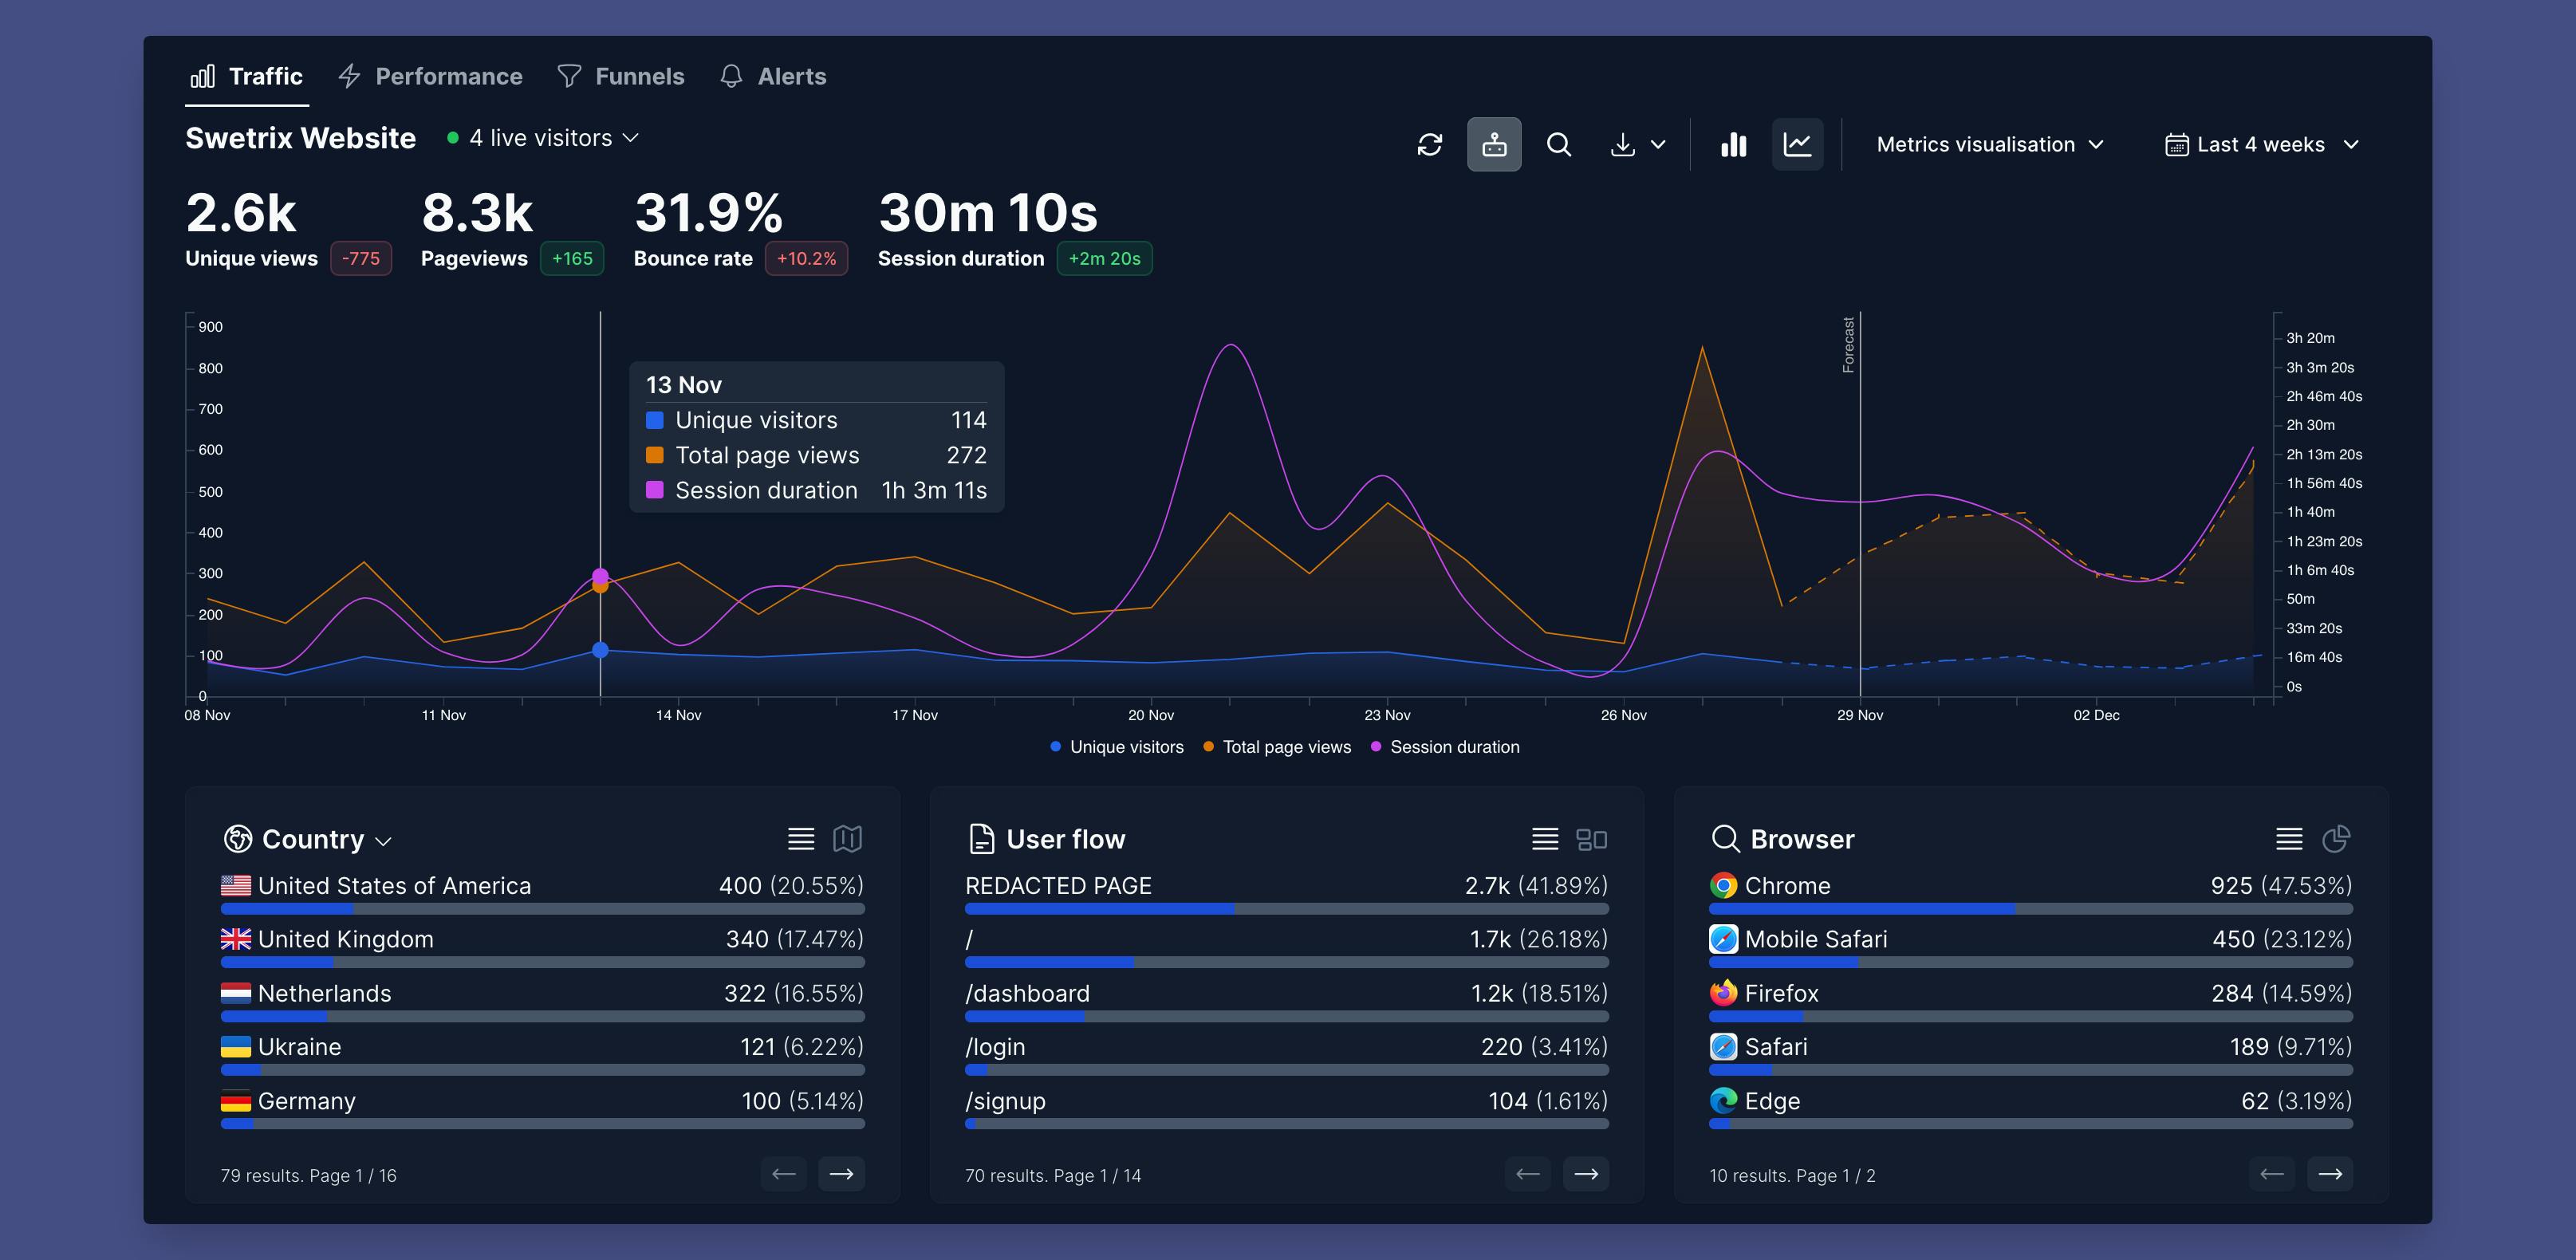Open the Metrics visualisation dropdown

pyautogui.click(x=1990, y=145)
